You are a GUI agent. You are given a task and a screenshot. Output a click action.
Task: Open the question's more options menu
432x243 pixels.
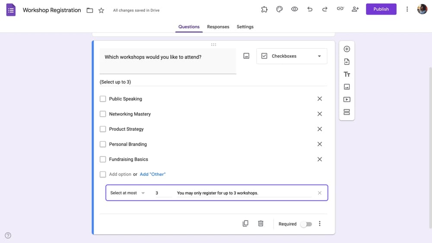coord(320,224)
